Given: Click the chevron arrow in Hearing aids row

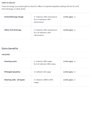Looking at the screenshot, I should pyautogui.click(x=75, y=80).
